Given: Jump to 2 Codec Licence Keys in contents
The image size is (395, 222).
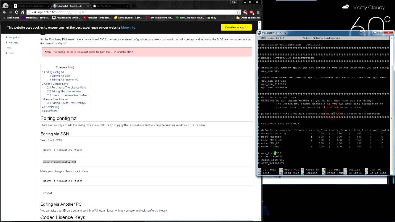Looking at the screenshot, I should 55,84.
